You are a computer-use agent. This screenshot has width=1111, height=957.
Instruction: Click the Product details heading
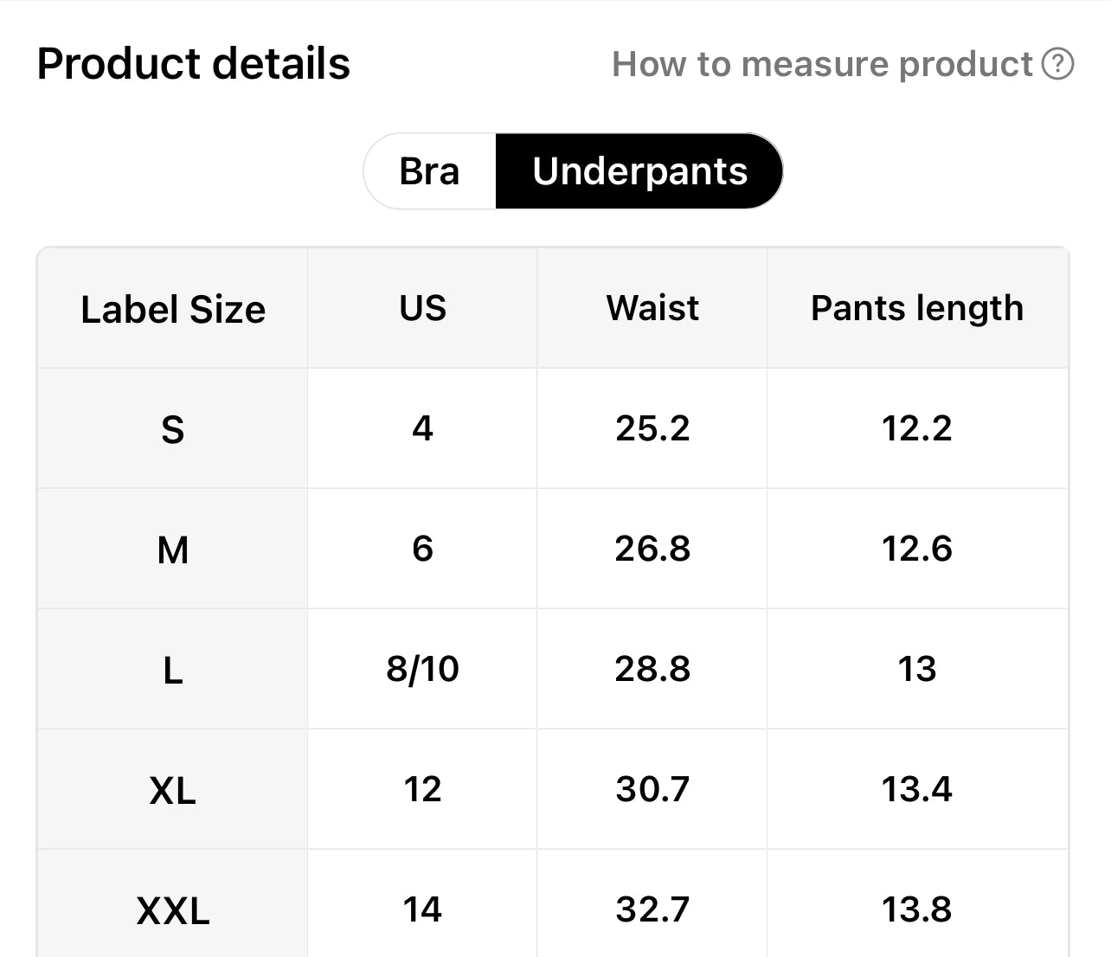[194, 64]
